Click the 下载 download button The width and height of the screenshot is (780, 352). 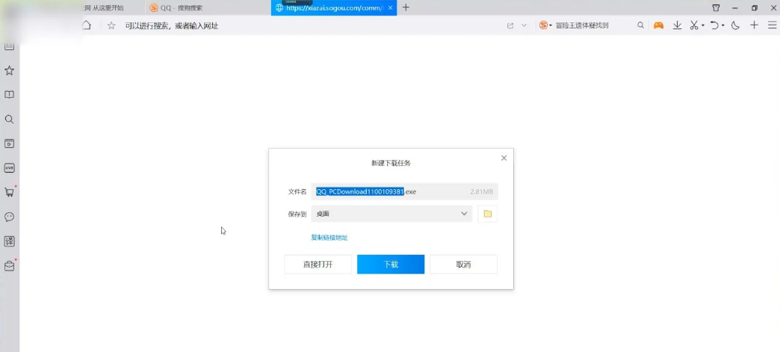[391, 265]
